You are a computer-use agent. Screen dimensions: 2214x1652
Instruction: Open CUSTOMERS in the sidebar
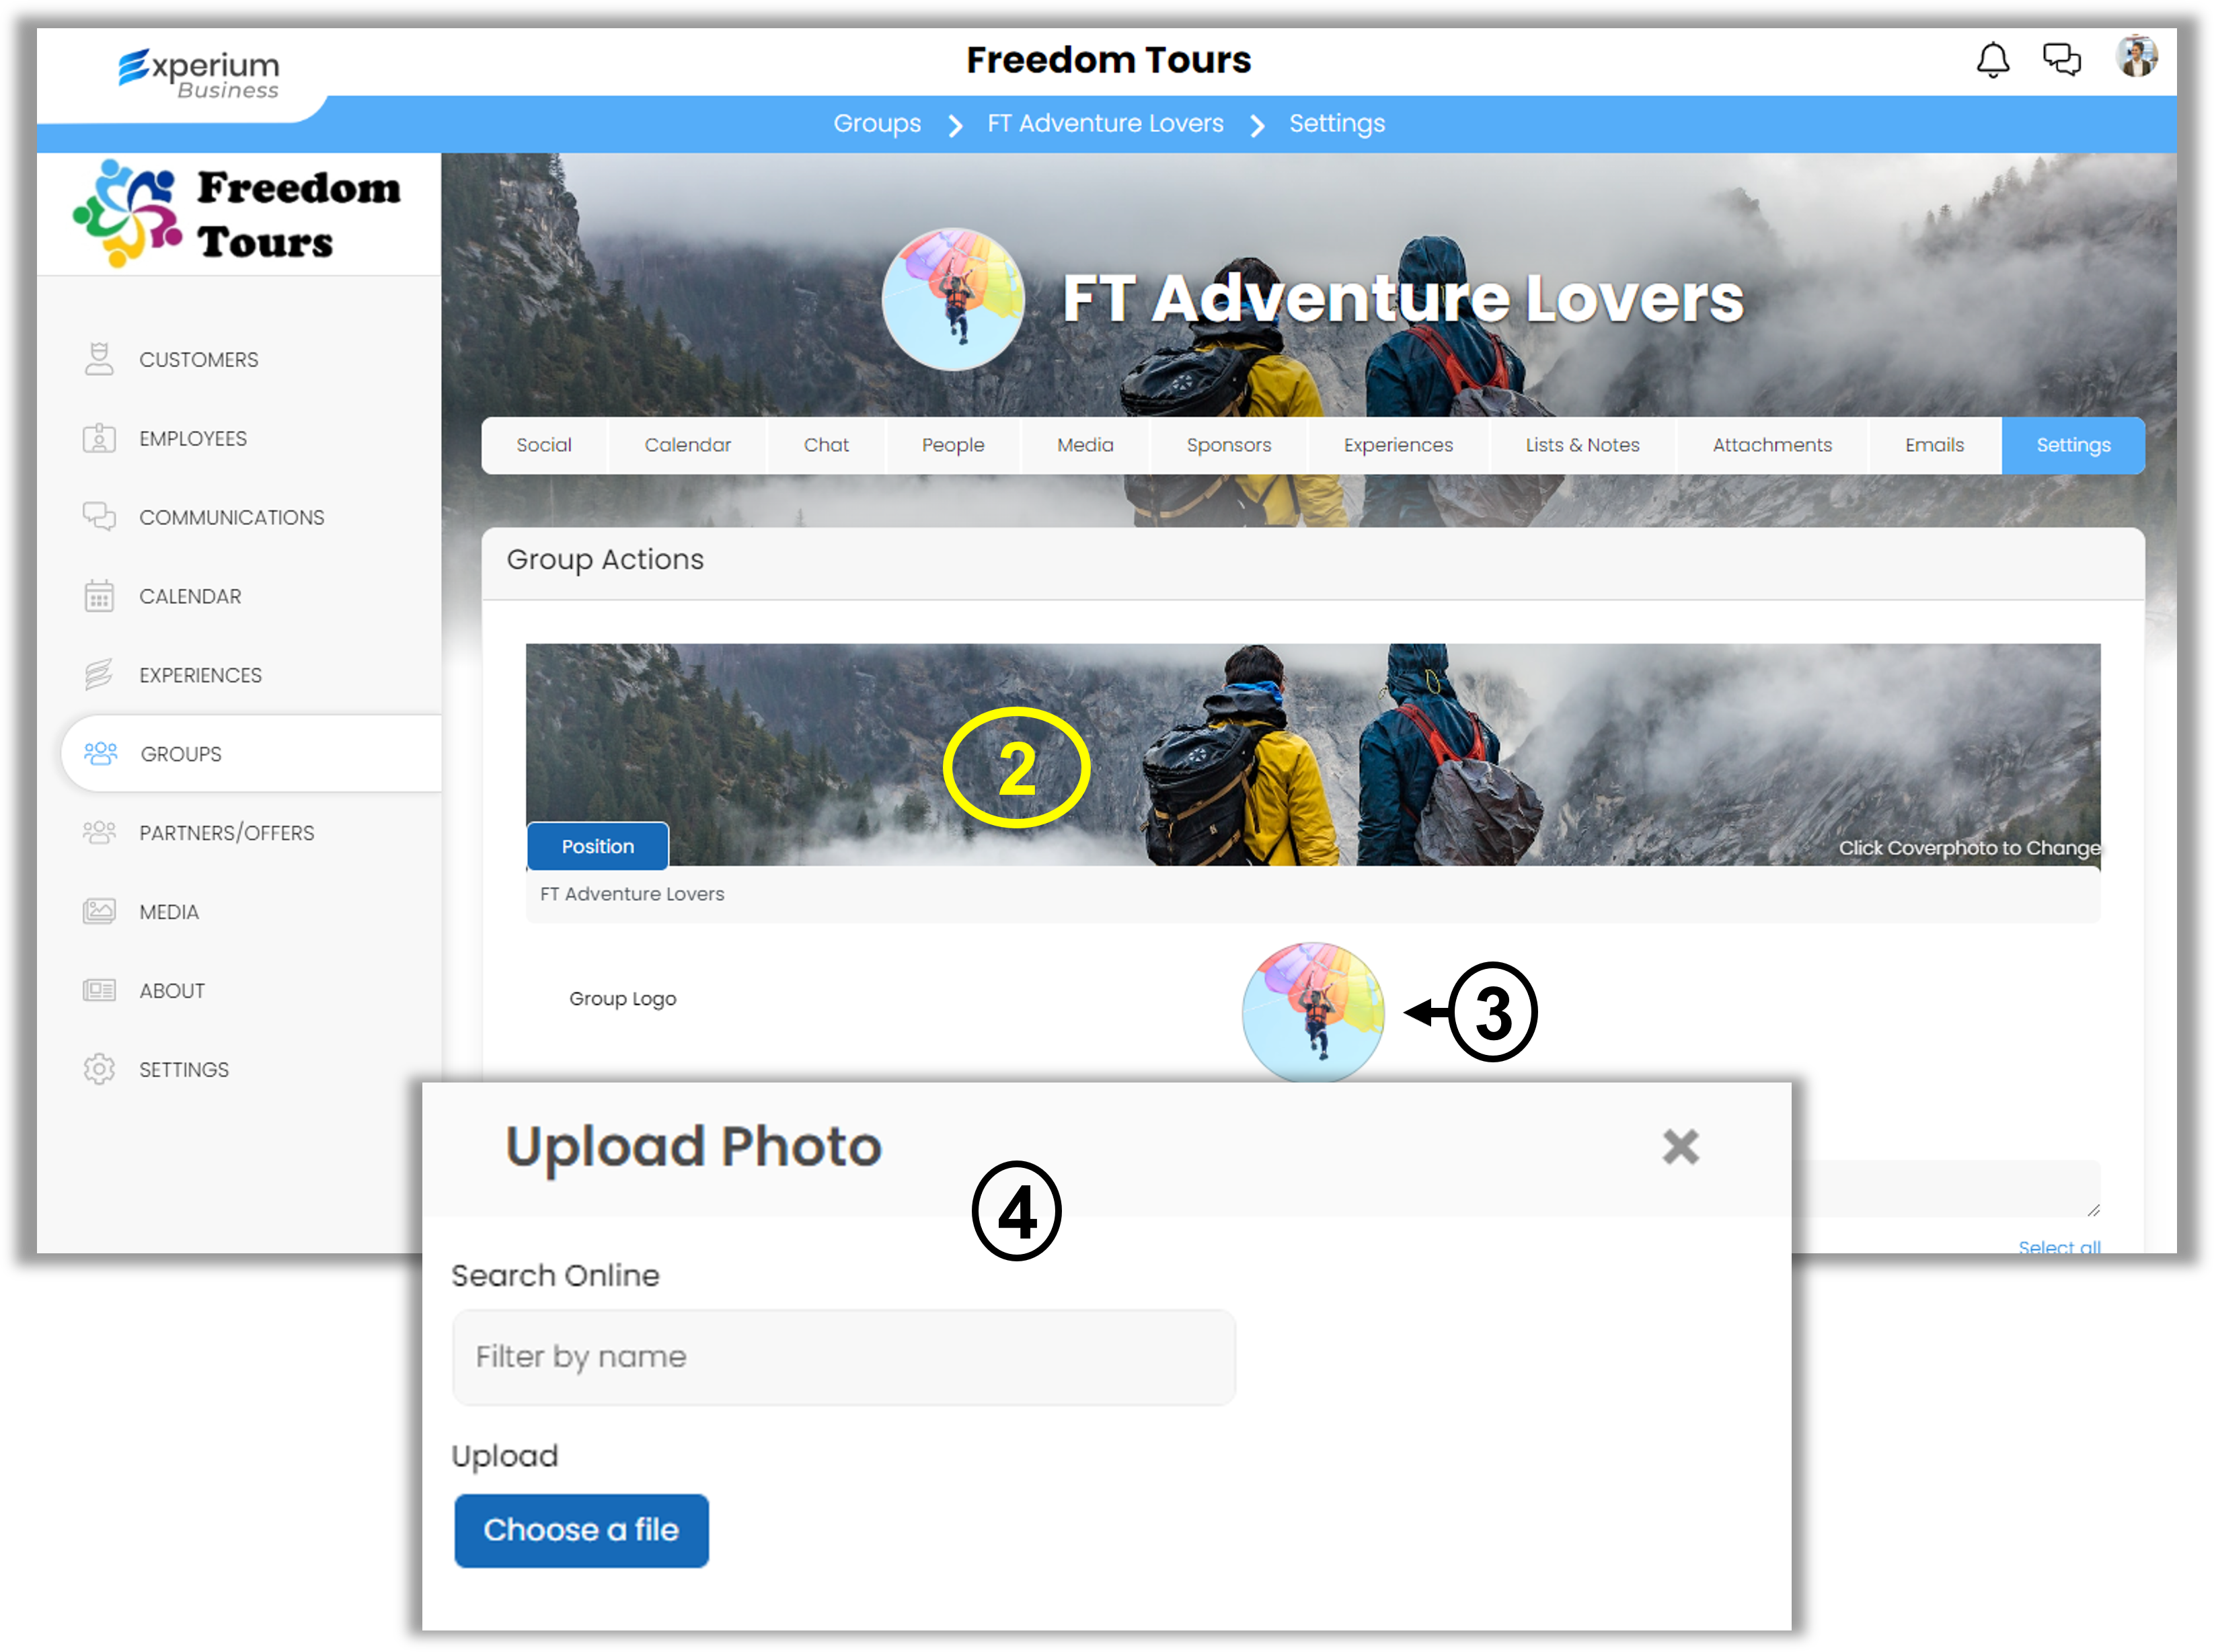coord(198,360)
